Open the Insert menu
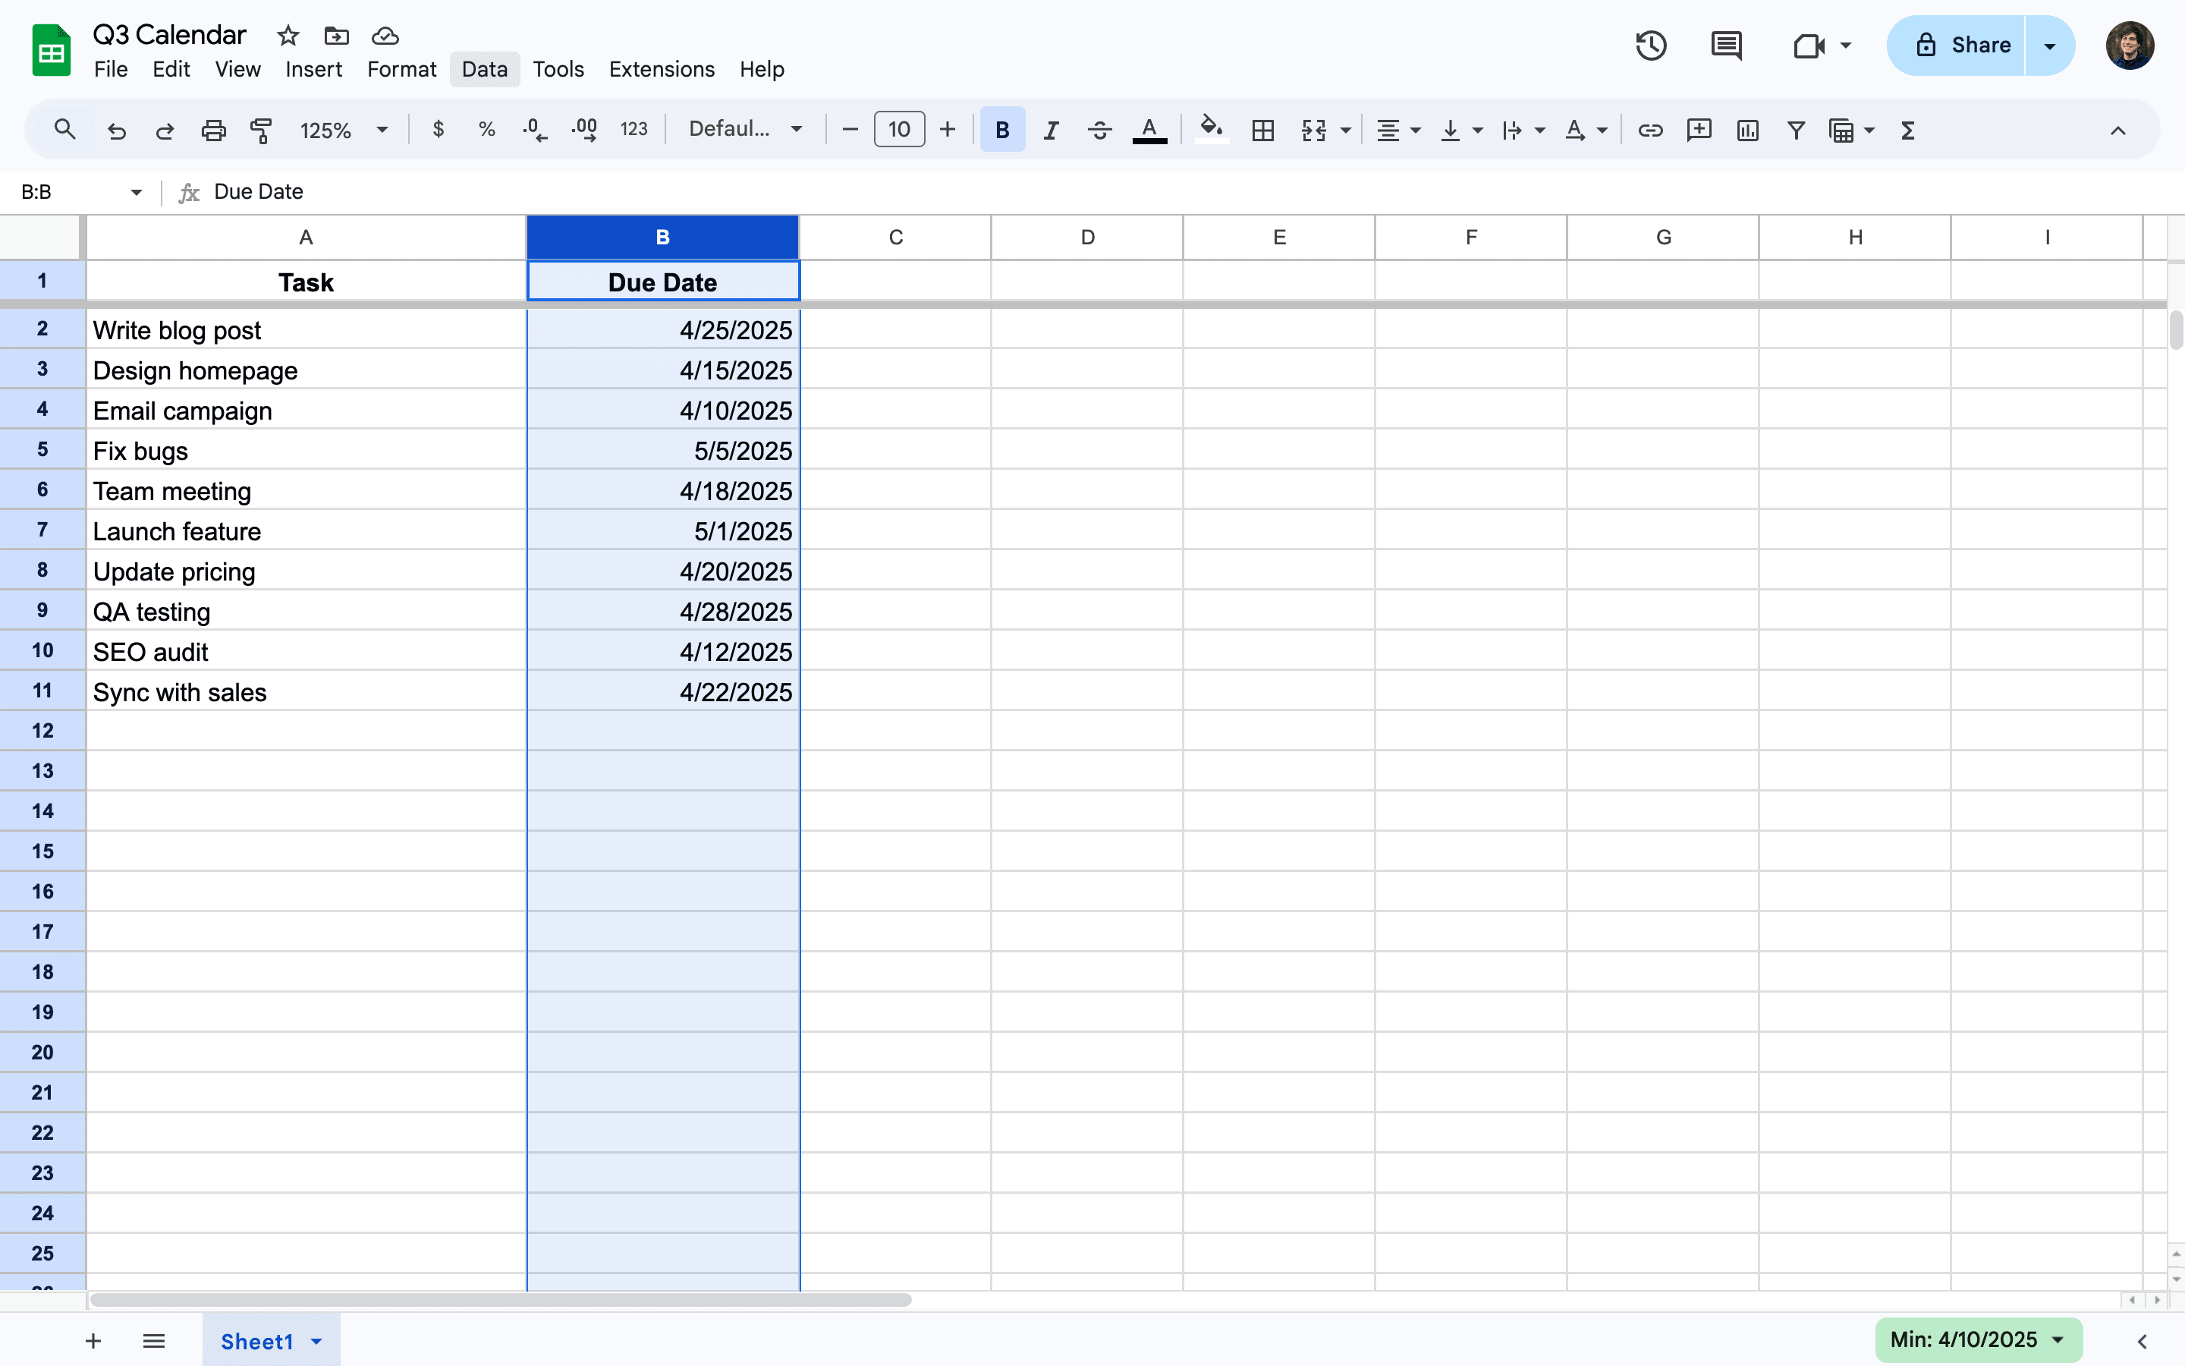The image size is (2185, 1366). point(313,70)
